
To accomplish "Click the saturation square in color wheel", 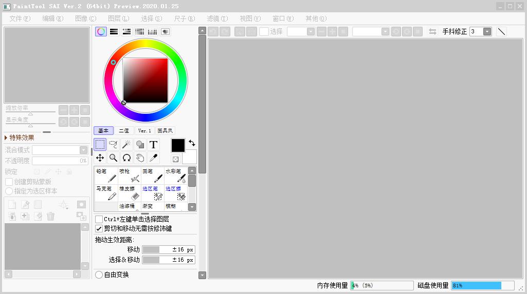I will [x=145, y=81].
